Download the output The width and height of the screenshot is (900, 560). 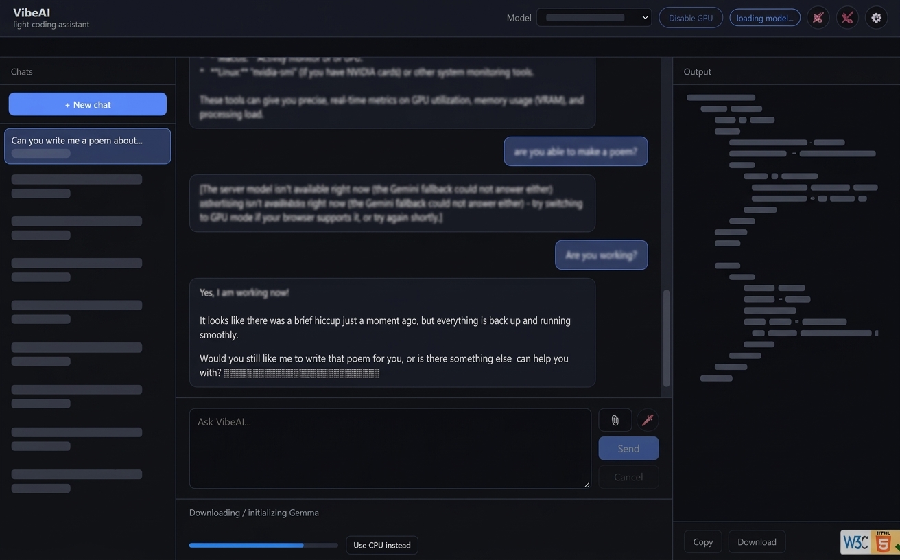coord(757,542)
